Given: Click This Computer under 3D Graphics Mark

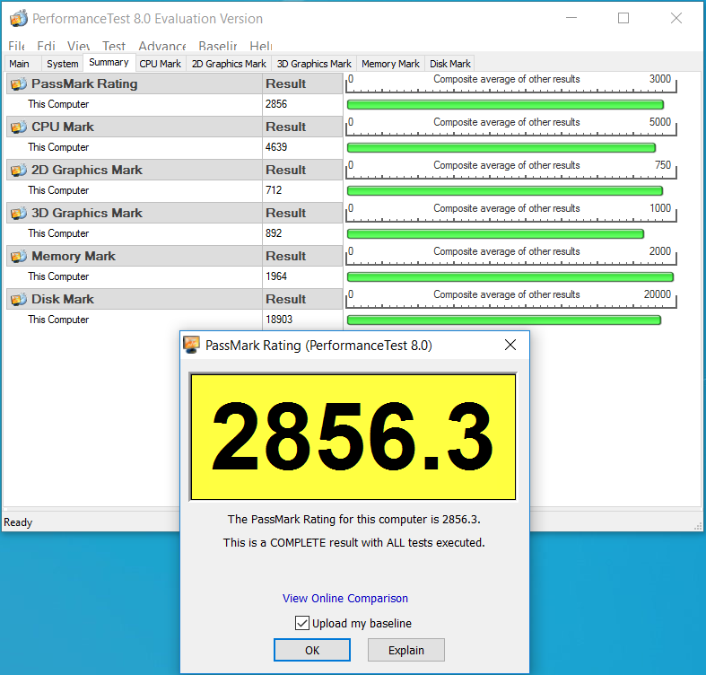Looking at the screenshot, I should (x=58, y=233).
